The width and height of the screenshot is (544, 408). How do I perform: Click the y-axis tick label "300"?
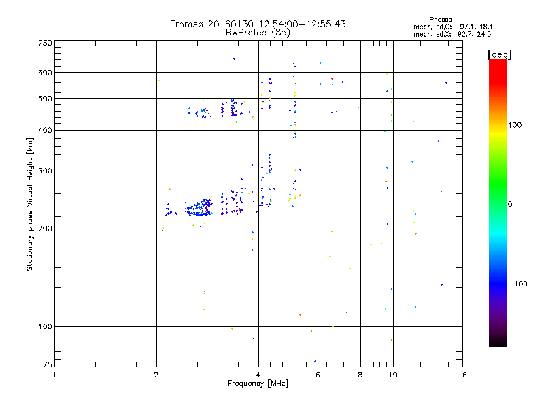coord(45,171)
